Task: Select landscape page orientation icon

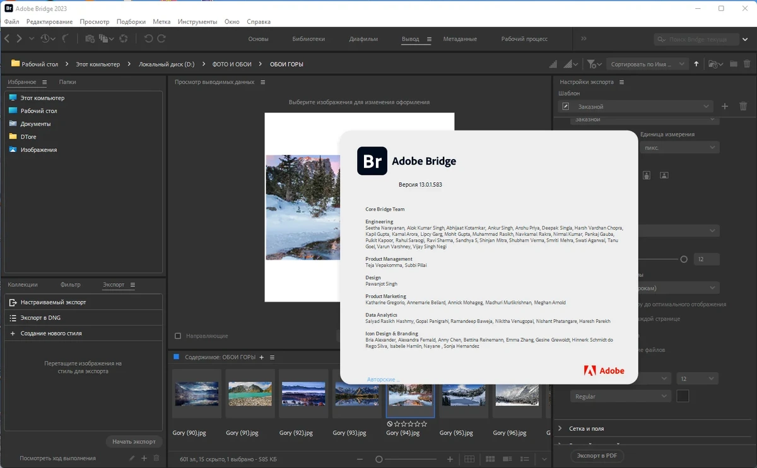Action: (664, 175)
